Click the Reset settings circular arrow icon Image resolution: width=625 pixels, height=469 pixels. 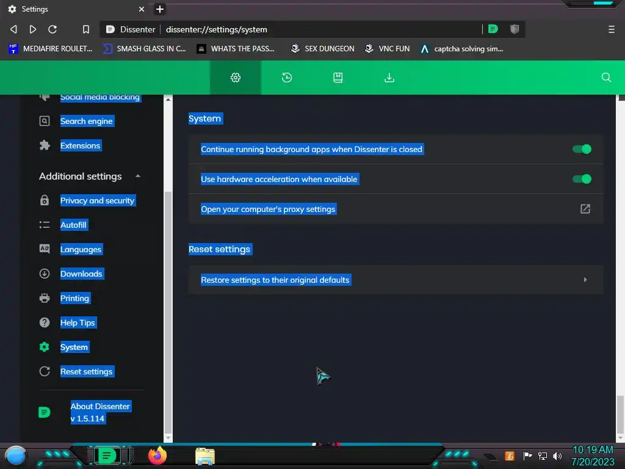click(x=45, y=372)
